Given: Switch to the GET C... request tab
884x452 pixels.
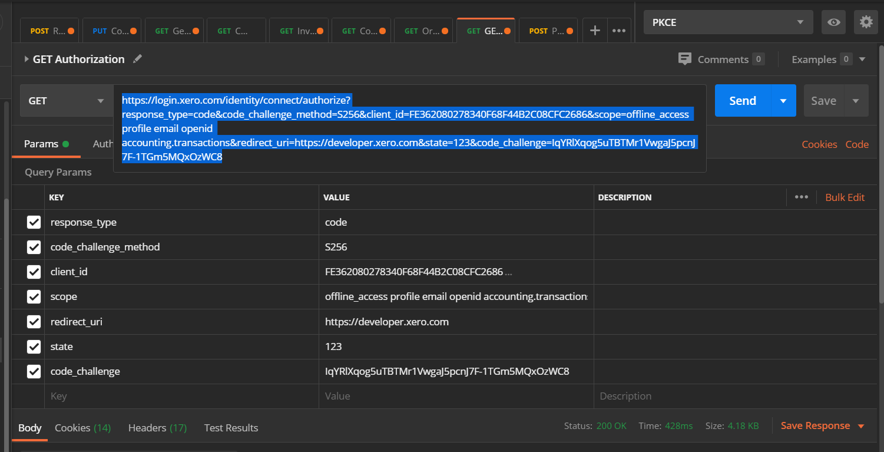Looking at the screenshot, I should coord(236,31).
